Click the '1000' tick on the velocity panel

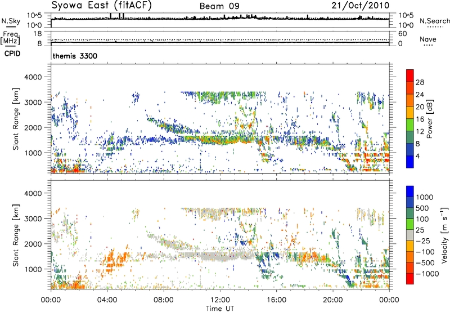click(x=33, y=269)
